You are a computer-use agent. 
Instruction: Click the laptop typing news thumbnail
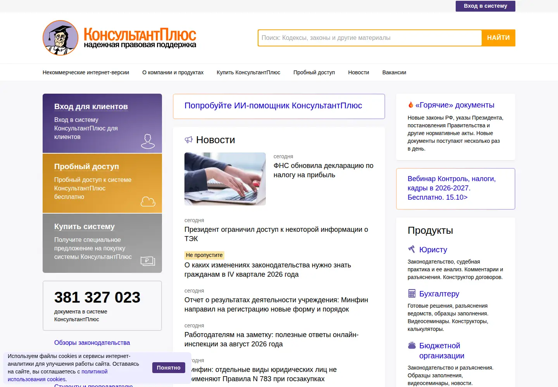225,179
